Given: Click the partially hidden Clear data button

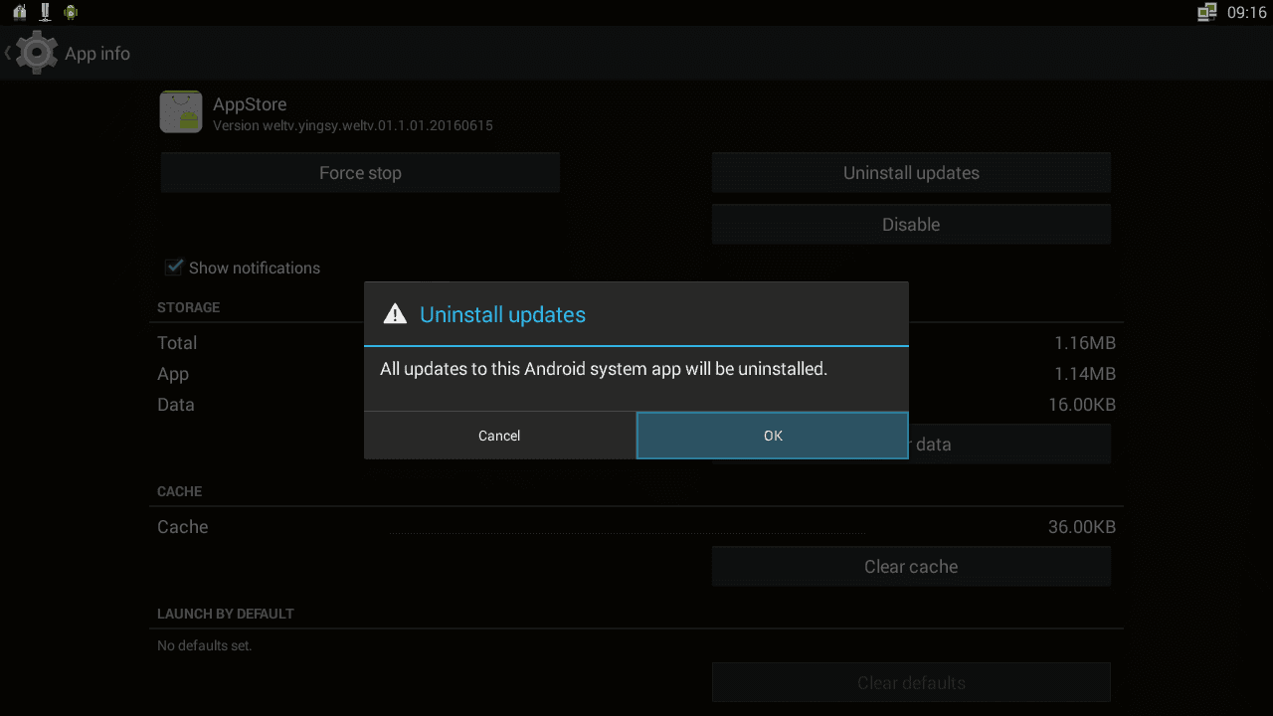Looking at the screenshot, I should click(1008, 445).
